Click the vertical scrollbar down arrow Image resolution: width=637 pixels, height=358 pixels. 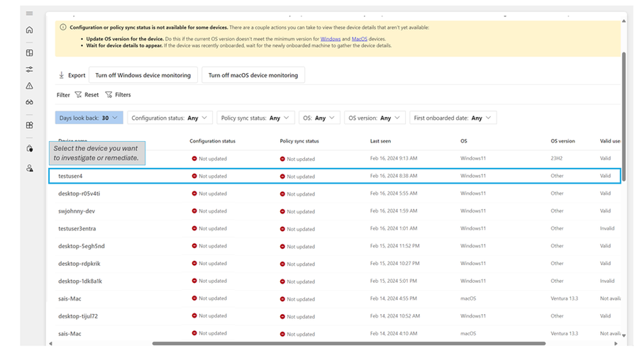[x=624, y=335]
